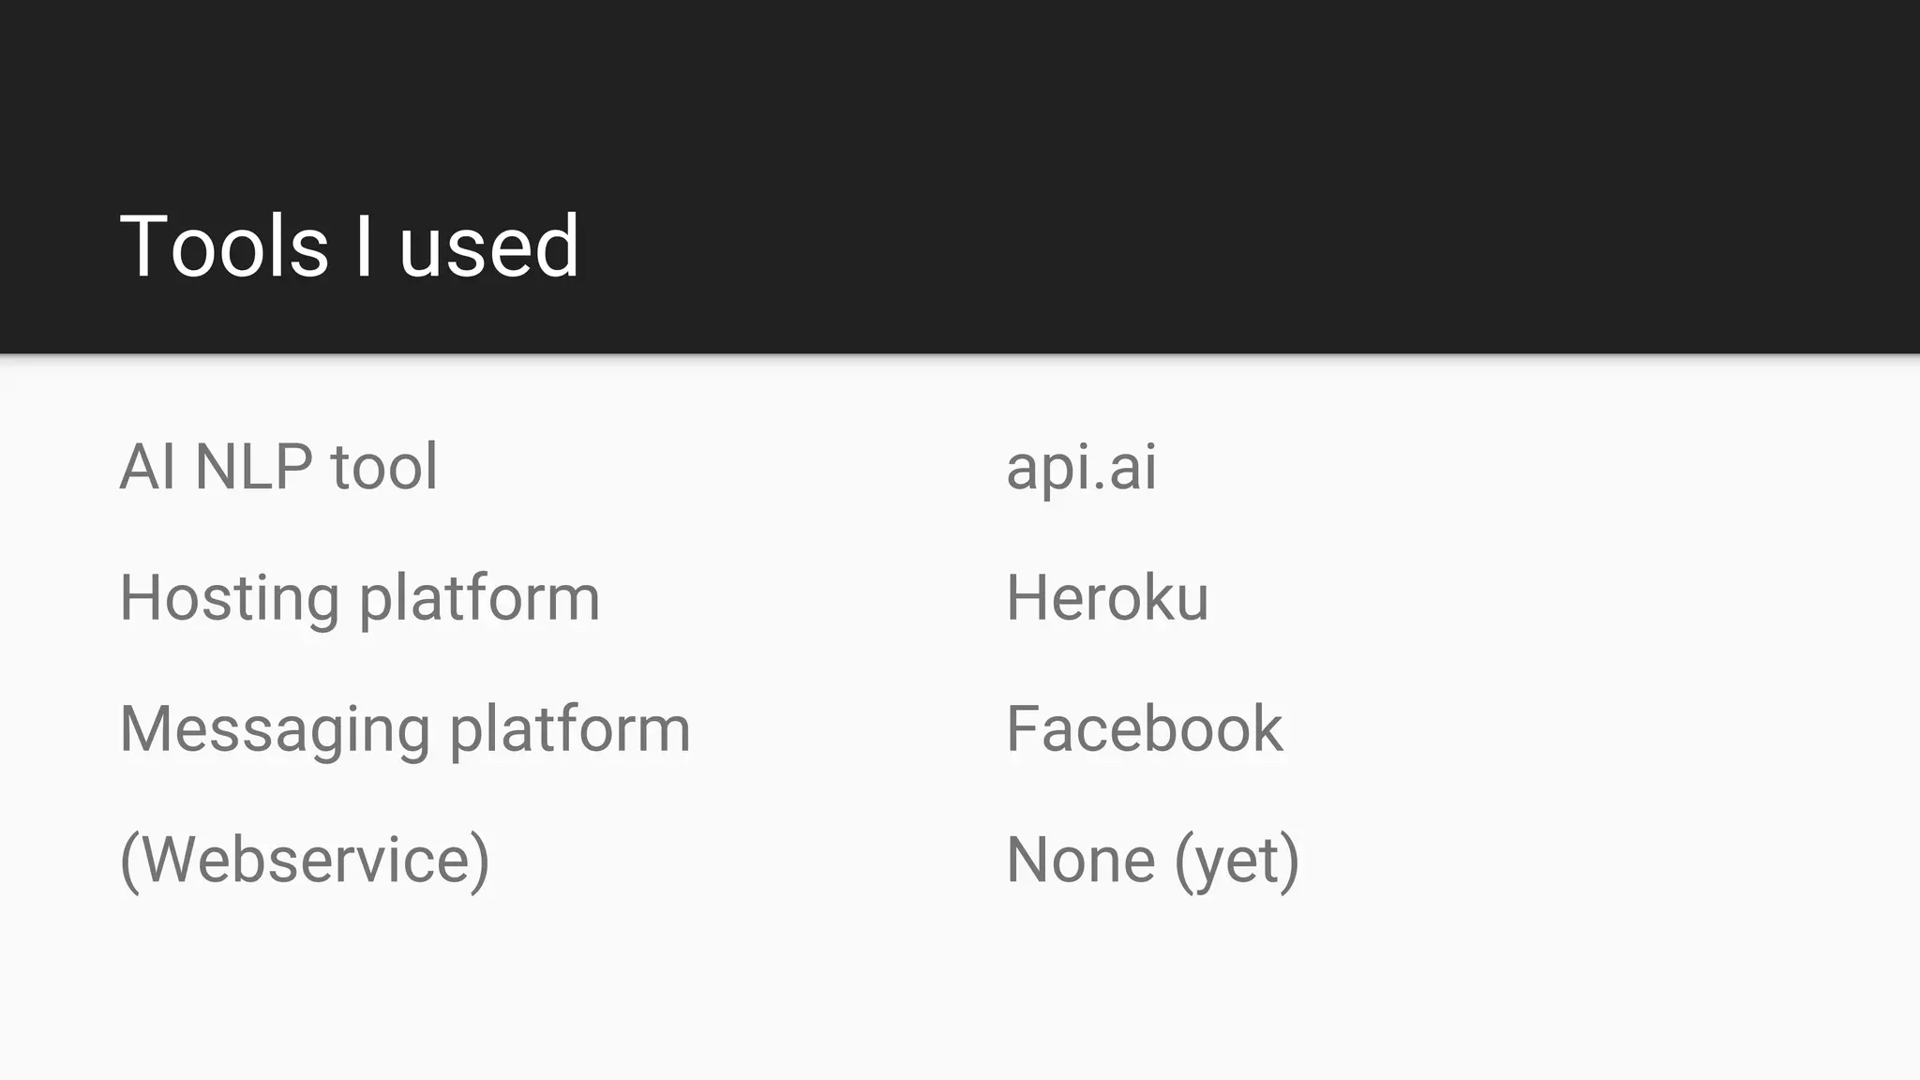
Task: Click the word "Hosting" in the body
Action: pos(229,597)
